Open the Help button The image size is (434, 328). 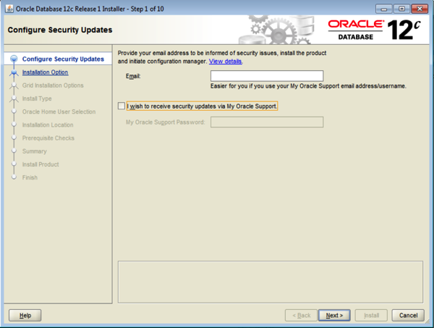25,315
